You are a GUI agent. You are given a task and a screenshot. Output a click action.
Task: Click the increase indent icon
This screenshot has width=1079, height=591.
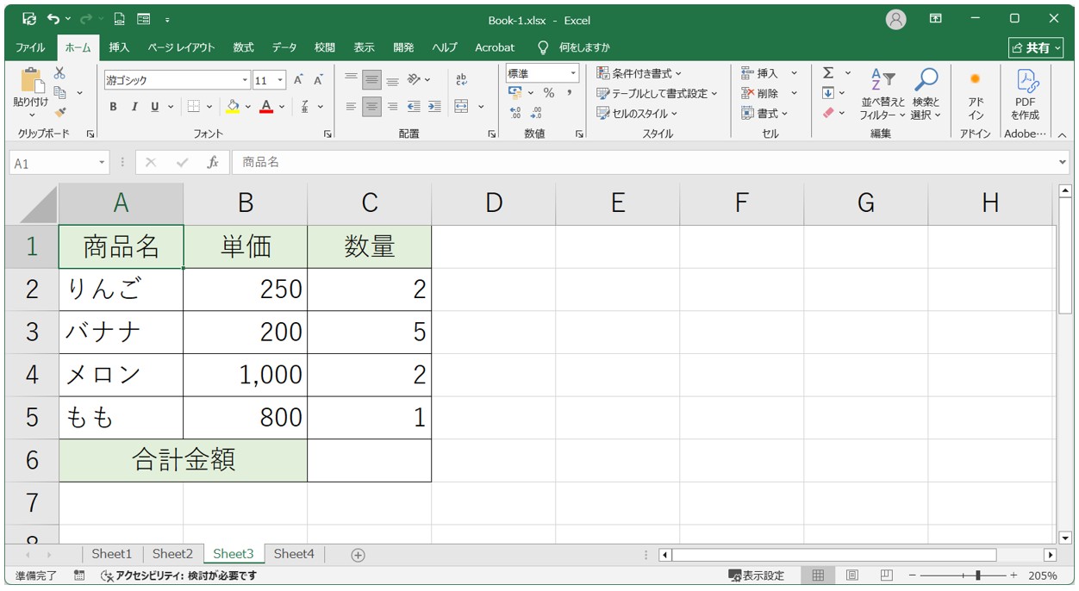[x=434, y=107]
